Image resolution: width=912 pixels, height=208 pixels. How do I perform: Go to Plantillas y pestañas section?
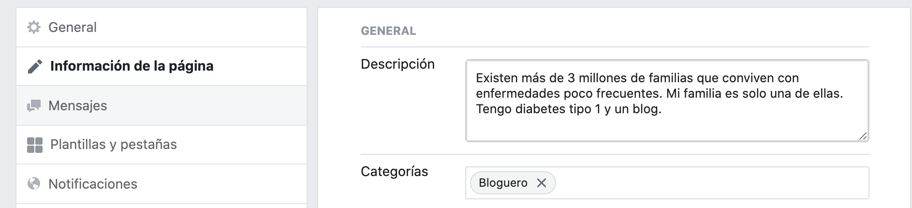(162, 145)
